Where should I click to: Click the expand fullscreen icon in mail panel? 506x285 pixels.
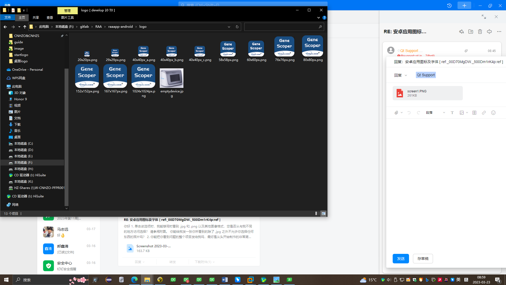[484, 17]
